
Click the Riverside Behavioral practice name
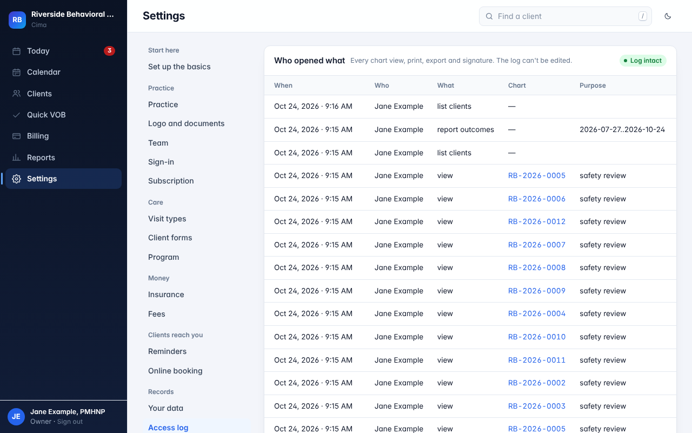[72, 15]
